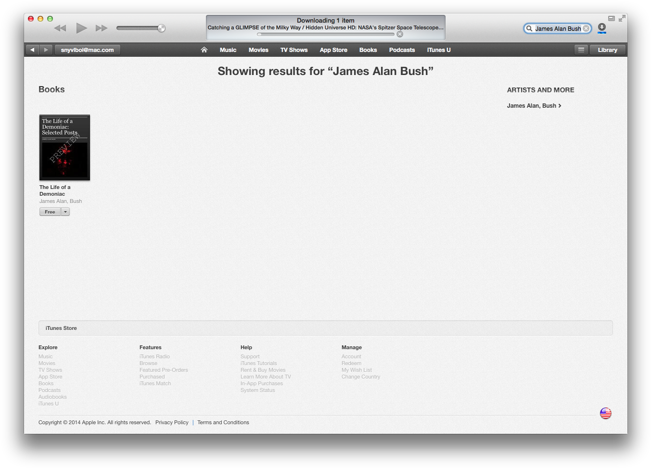Viewport: 651px width, 468px height.
Task: Click the James Alan, Bush author under book
Action: [x=61, y=201]
